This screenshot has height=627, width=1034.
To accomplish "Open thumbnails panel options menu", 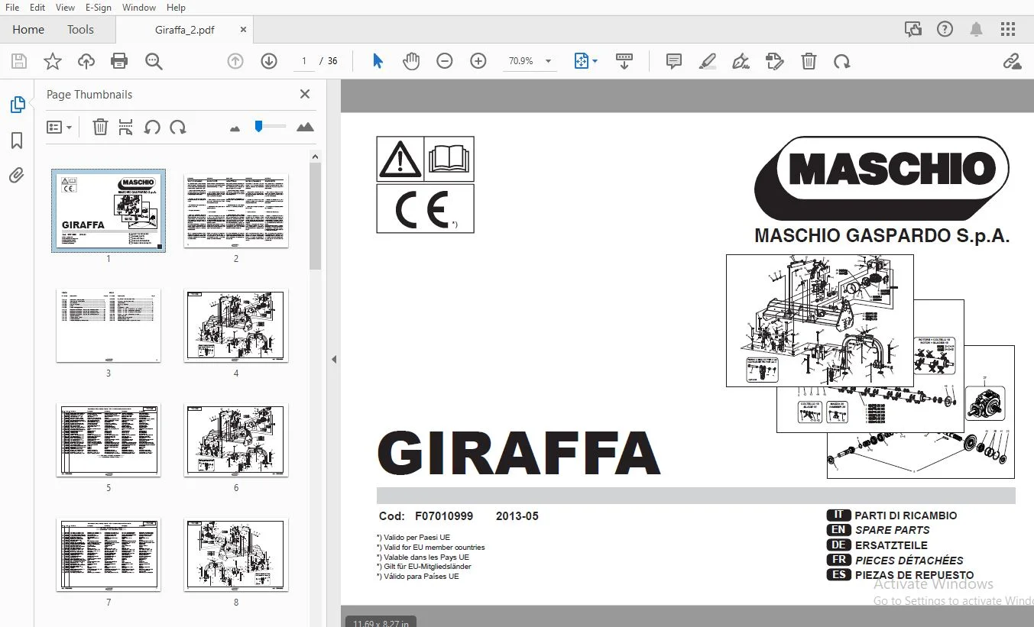I will [x=59, y=128].
